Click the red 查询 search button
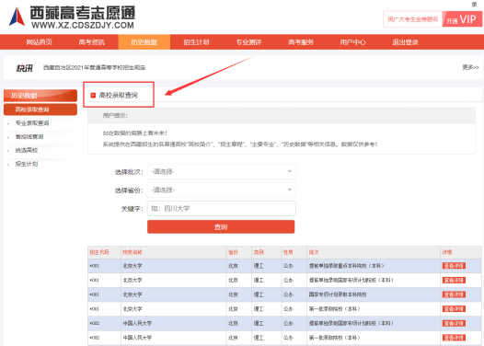 coord(221,227)
